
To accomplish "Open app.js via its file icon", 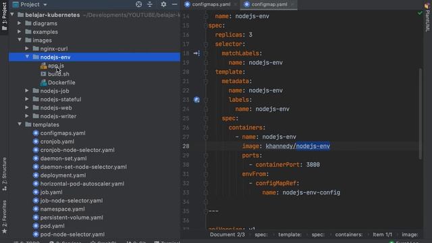I will point(43,65).
